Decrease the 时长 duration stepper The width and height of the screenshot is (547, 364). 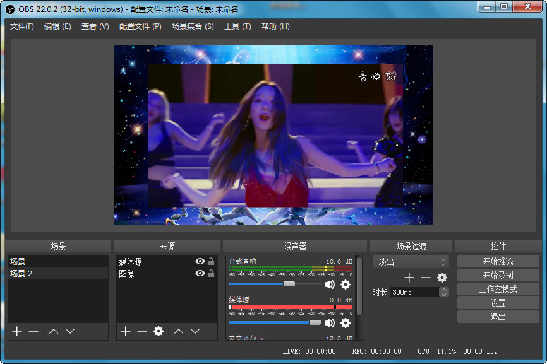point(444,295)
